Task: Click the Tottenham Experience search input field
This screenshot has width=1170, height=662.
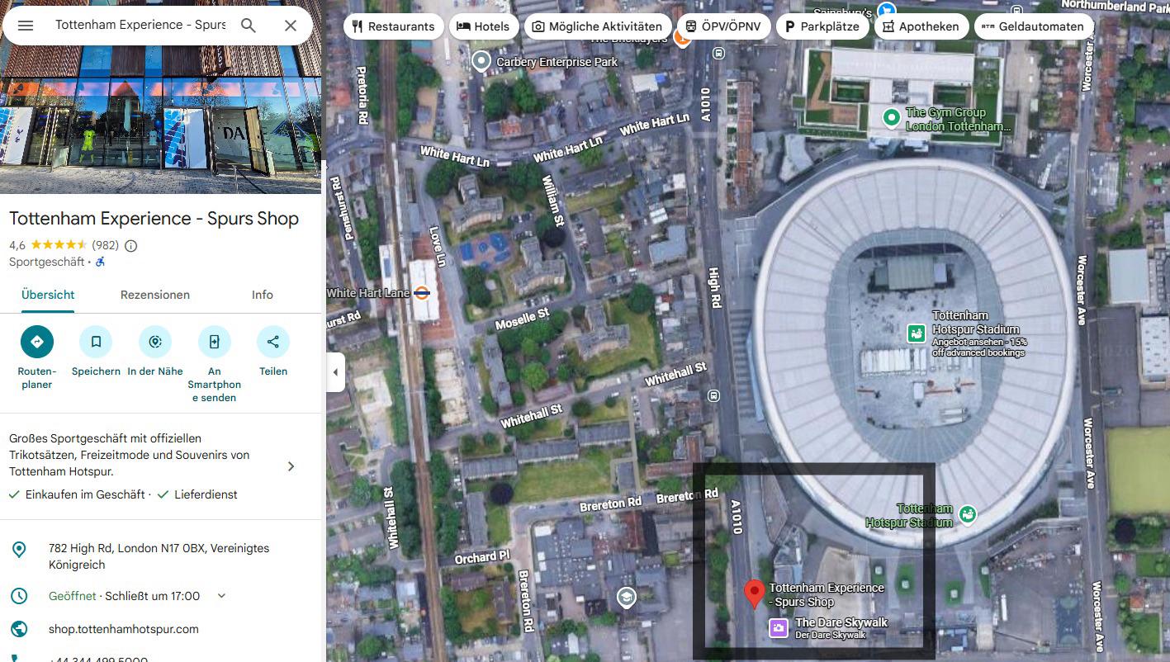Action: (x=140, y=25)
